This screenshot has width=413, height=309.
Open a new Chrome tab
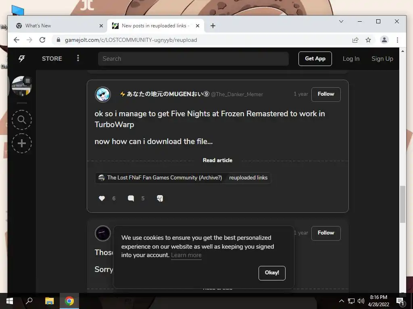213,26
